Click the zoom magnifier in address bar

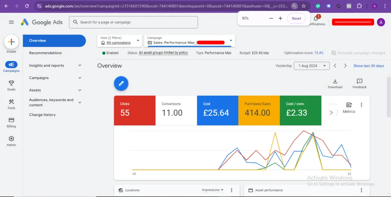coord(294,6)
